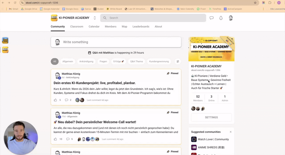285x155 pixels.
Task: View the 3 Online count
Action: coord(211,98)
